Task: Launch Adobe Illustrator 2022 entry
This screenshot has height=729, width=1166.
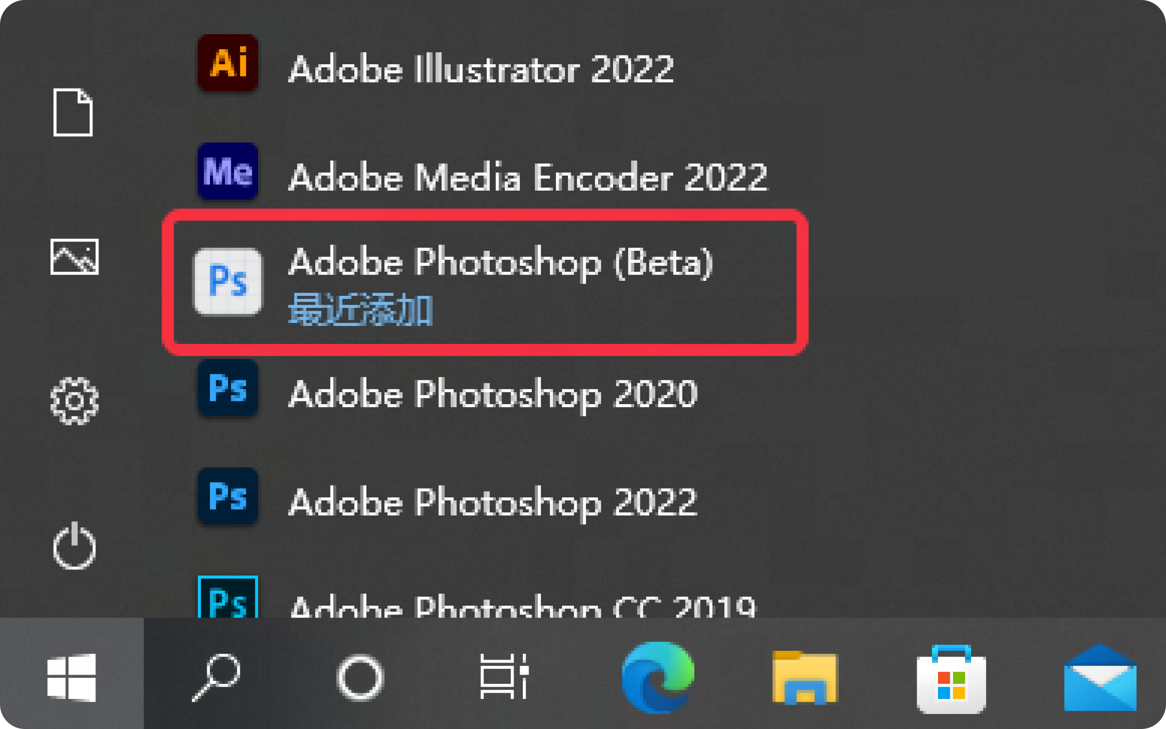Action: tap(481, 69)
